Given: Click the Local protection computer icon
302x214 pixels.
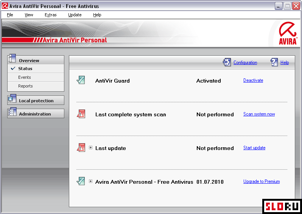Looking at the screenshot, I should click(x=12, y=99).
